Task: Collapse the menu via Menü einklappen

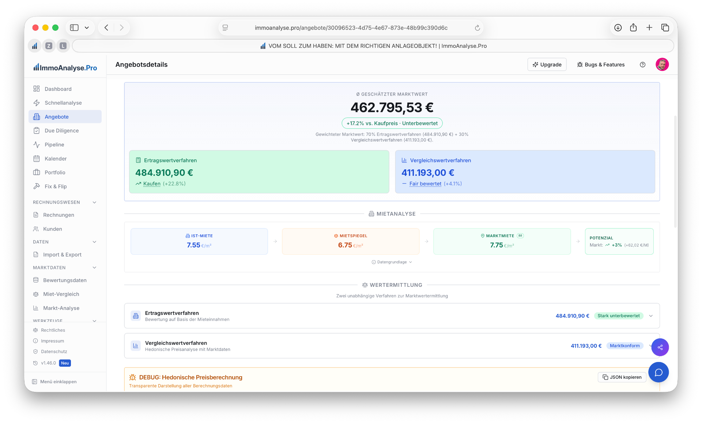Action: tap(54, 382)
